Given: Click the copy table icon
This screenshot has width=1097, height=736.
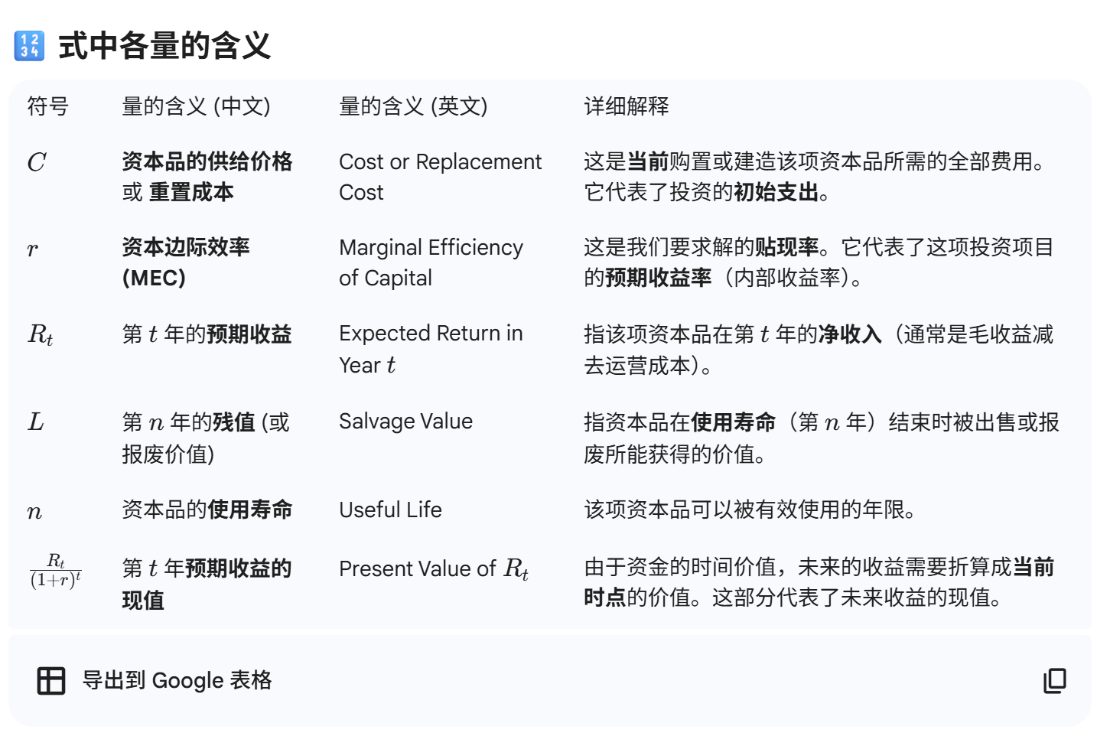Looking at the screenshot, I should tap(1054, 680).
